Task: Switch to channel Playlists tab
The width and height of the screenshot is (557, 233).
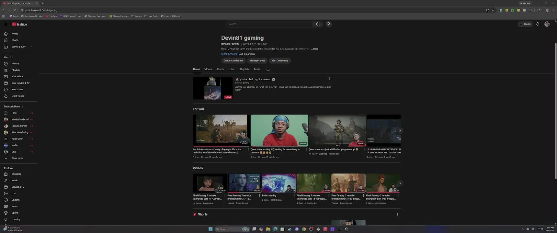Action: tap(244, 69)
